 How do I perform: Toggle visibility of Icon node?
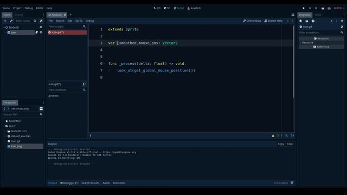[41, 32]
